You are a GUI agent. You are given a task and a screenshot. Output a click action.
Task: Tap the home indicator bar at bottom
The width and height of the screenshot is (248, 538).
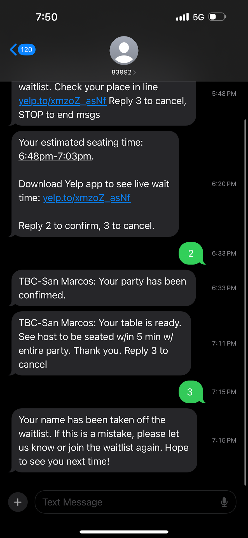124,532
